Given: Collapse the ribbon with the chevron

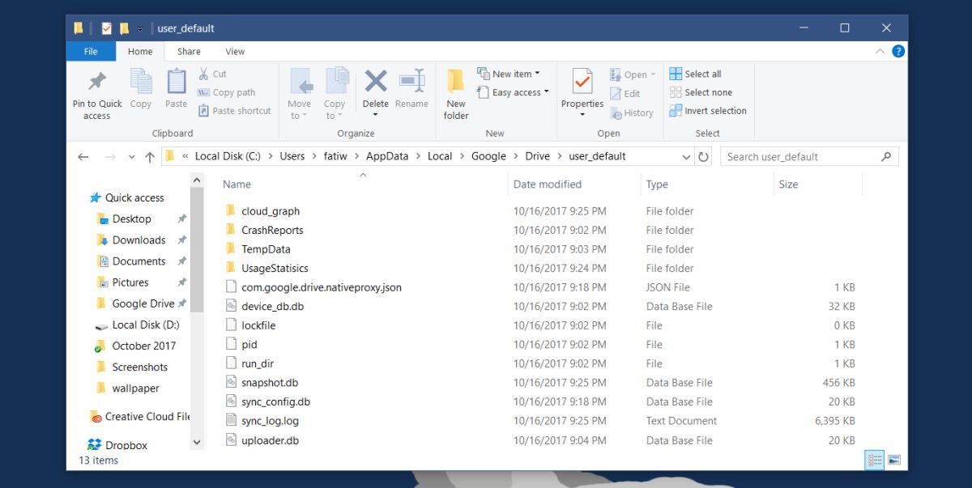Looking at the screenshot, I should point(880,51).
